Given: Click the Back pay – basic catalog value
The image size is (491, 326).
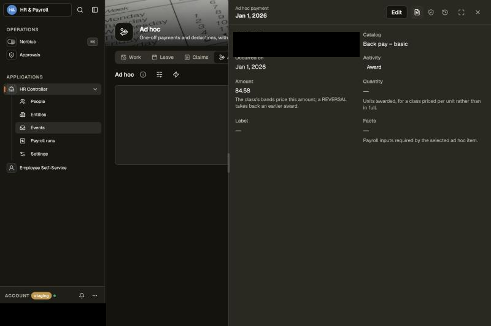Looking at the screenshot, I should [385, 44].
